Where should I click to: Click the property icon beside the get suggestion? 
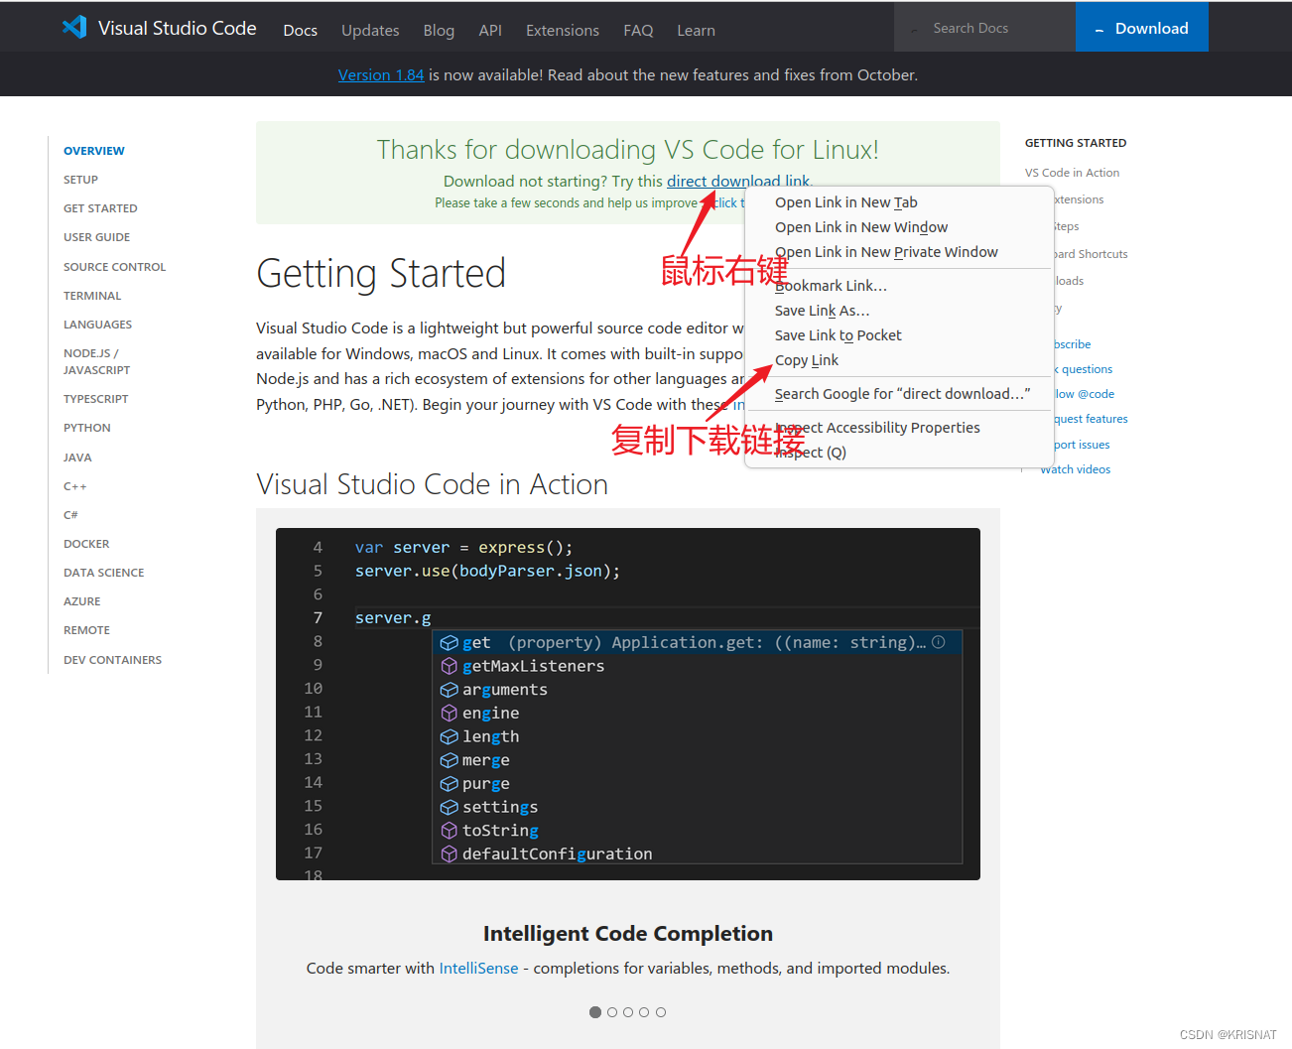(450, 642)
